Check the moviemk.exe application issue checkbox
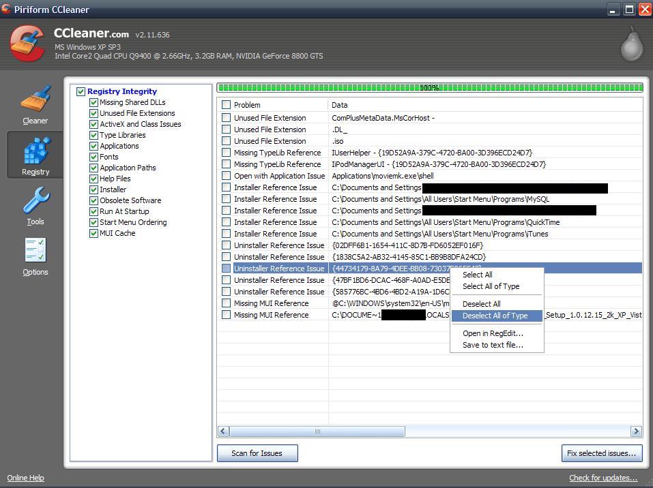This screenshot has height=488, width=653. [226, 176]
